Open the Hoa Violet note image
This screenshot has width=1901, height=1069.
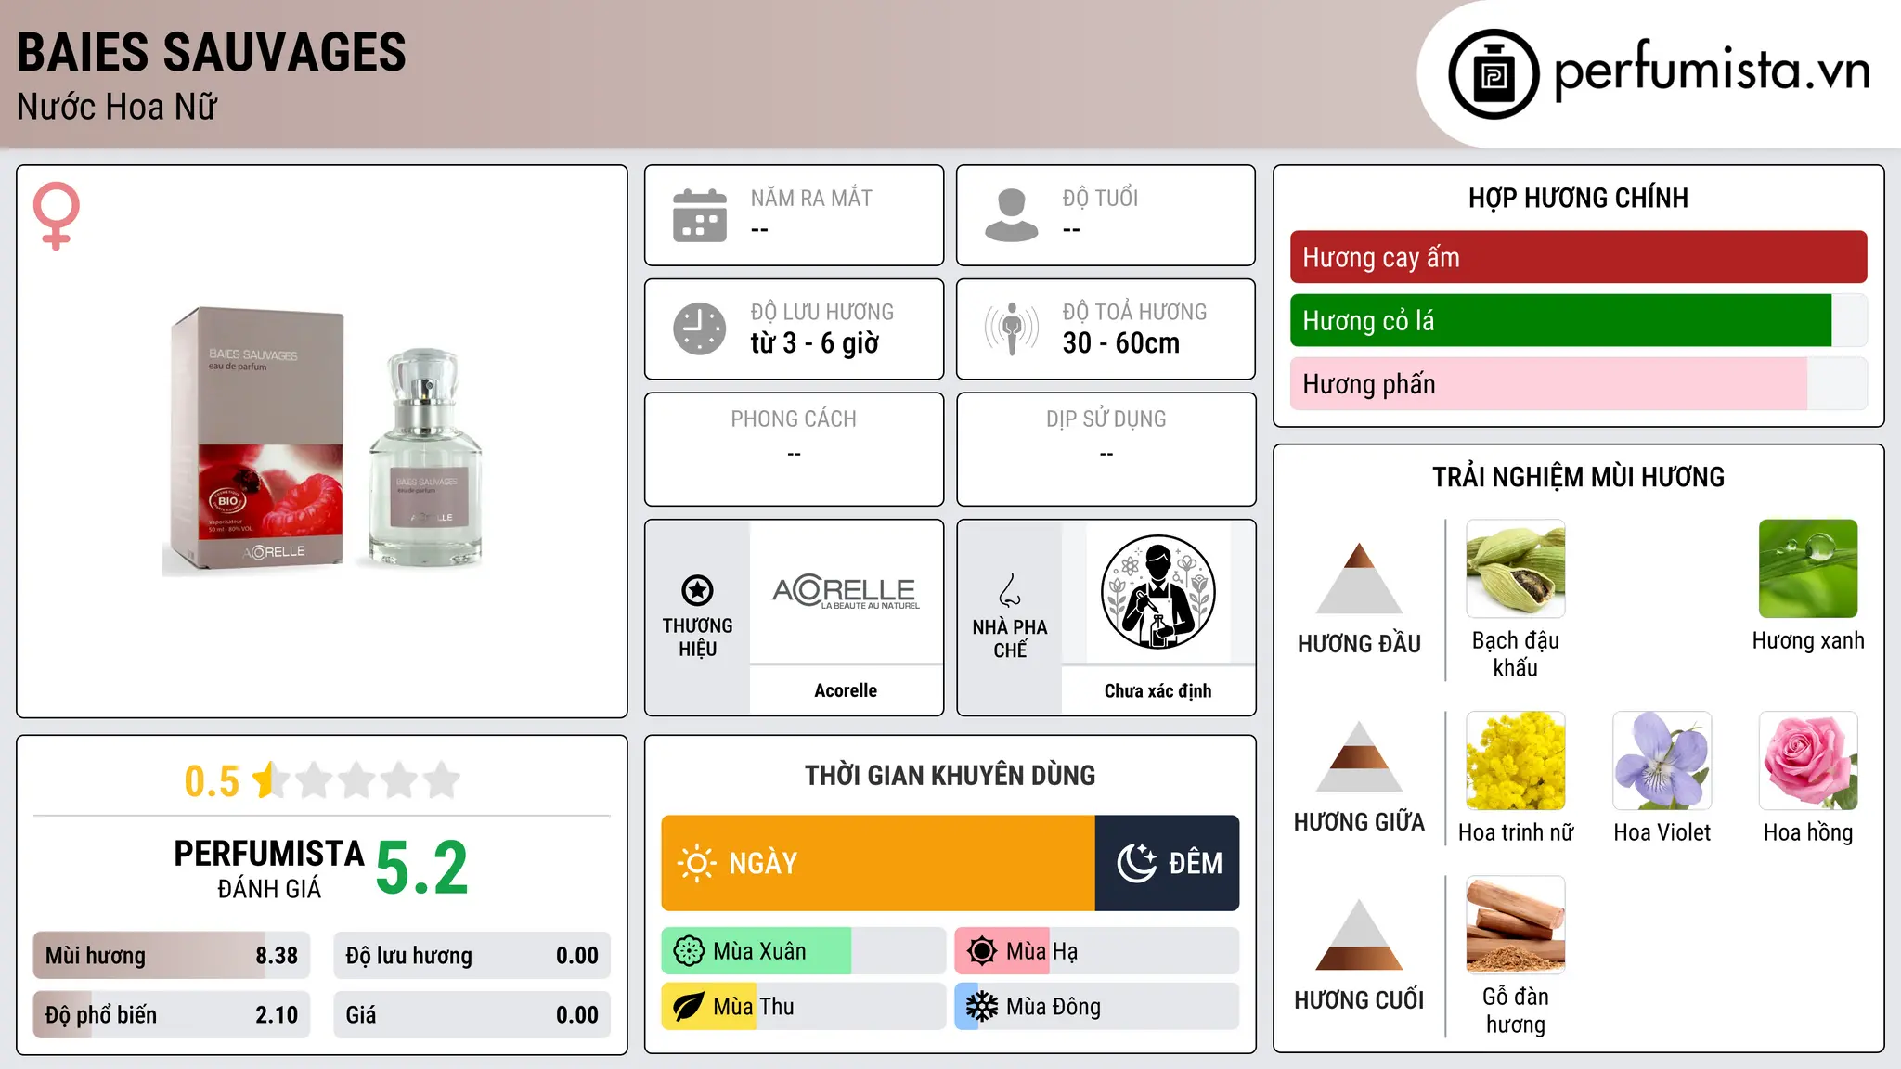1662,761
